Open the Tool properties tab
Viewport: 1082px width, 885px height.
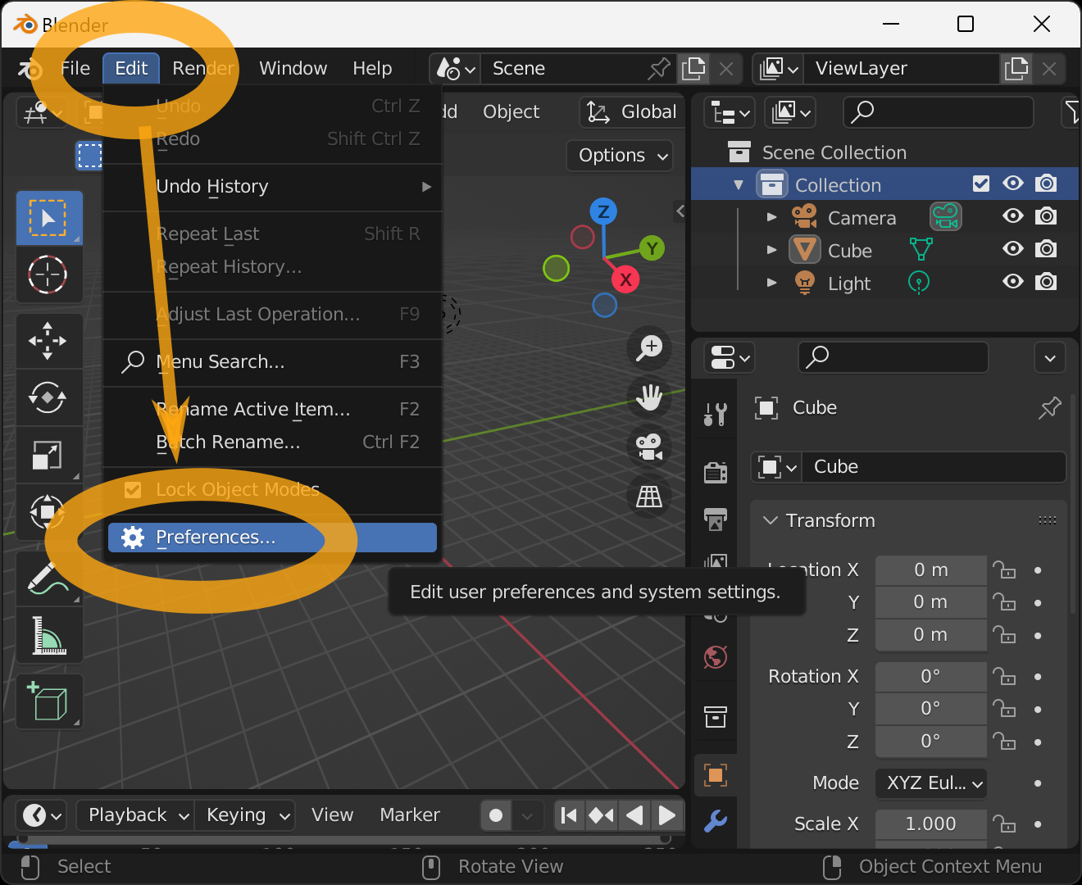[x=716, y=414]
